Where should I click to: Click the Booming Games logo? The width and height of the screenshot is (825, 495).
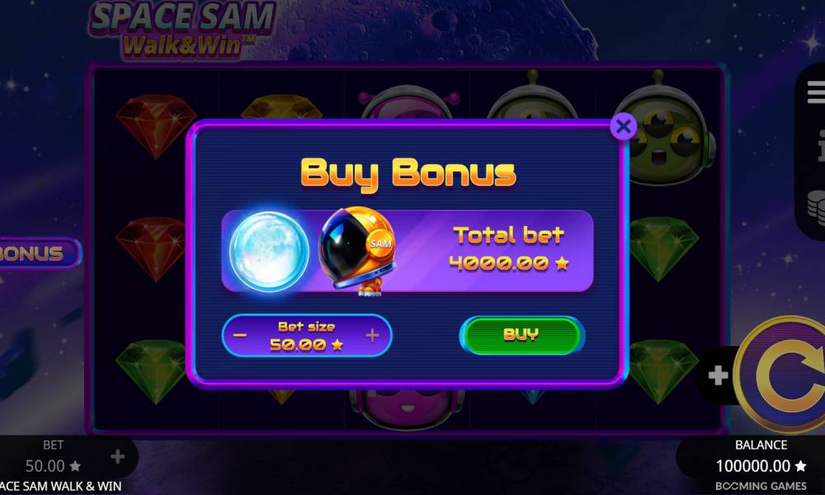tap(761, 486)
